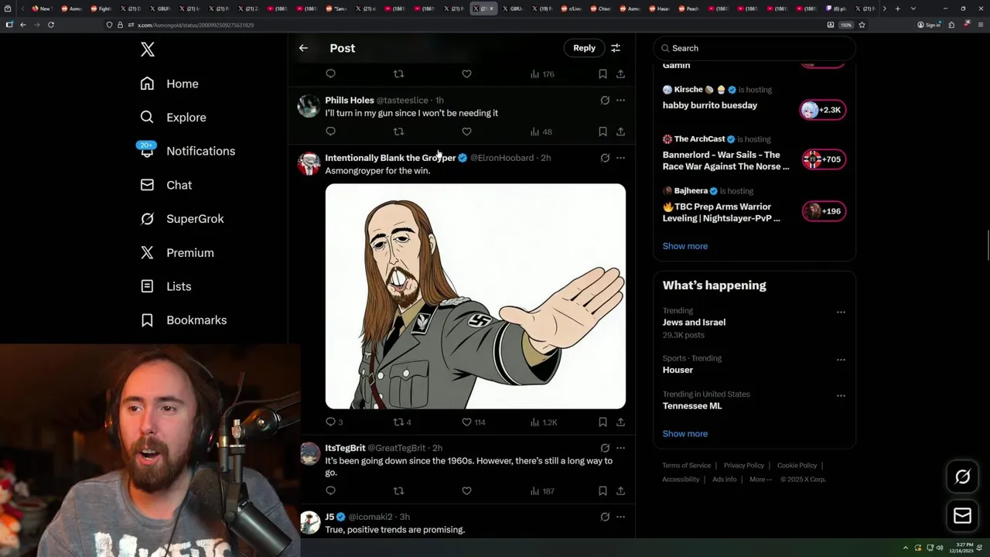View 187 analytics on ItsTegBrit post
The width and height of the screenshot is (990, 557).
pos(542,491)
